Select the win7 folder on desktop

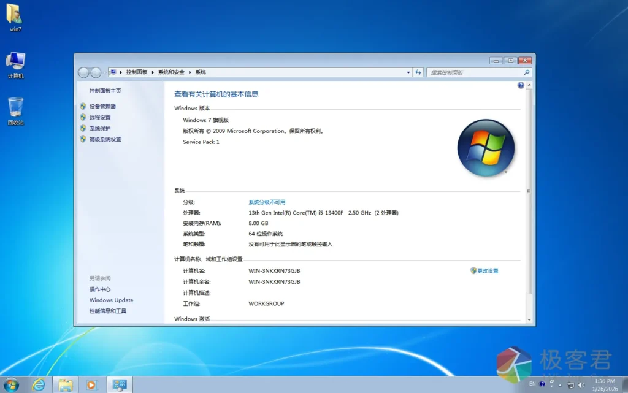coord(15,17)
